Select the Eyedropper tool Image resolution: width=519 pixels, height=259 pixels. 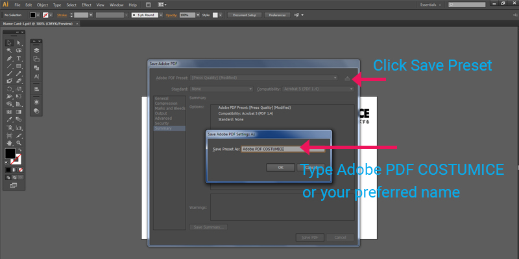point(9,120)
